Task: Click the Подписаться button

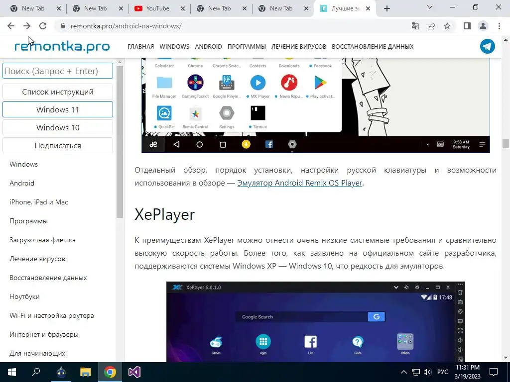Action: (x=58, y=146)
